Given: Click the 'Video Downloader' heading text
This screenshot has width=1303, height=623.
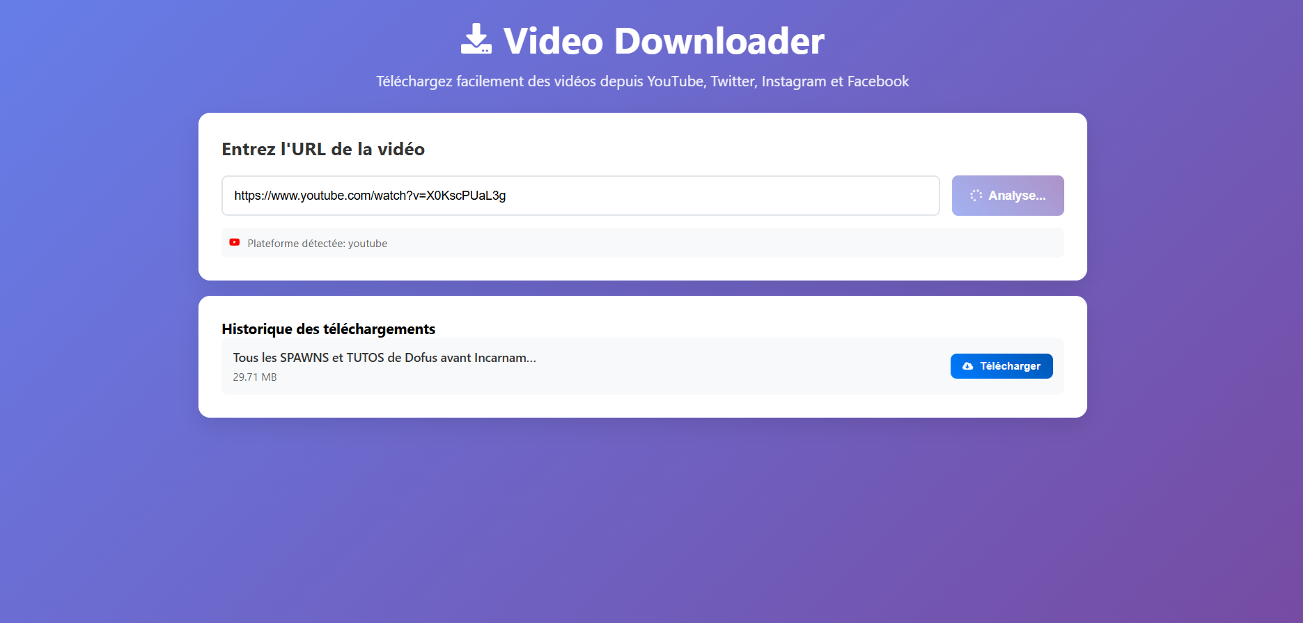Looking at the screenshot, I should click(664, 40).
